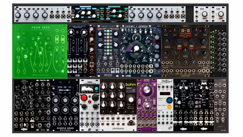Click the ADSR Envelope module title label
The height and width of the screenshot is (137, 243).
click(85, 7)
